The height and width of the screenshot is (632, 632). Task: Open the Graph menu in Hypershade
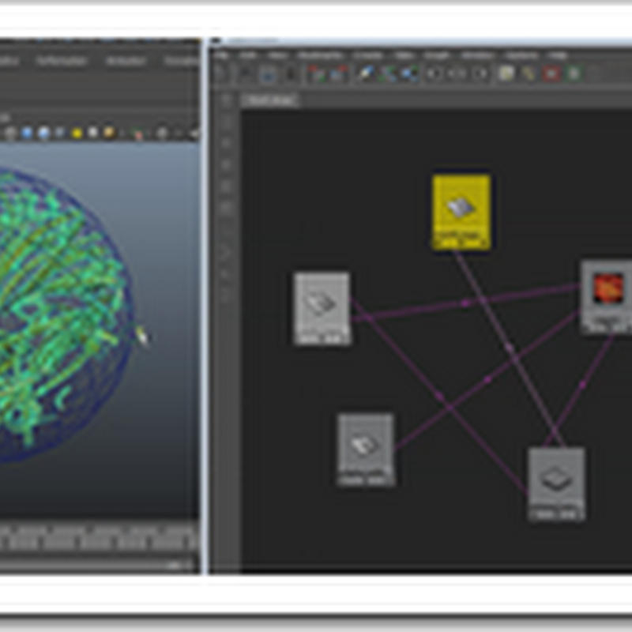pyautogui.click(x=437, y=55)
